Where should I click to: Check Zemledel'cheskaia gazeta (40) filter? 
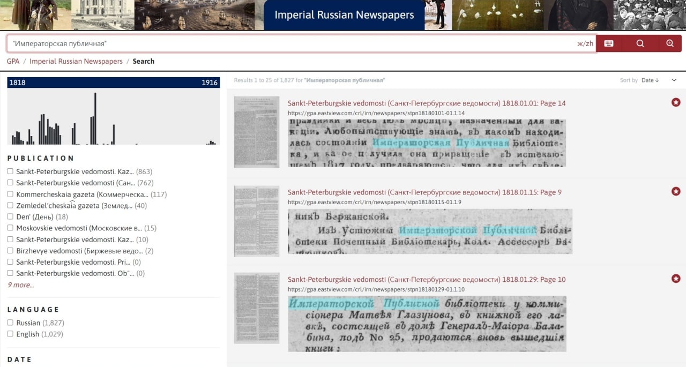pos(10,205)
